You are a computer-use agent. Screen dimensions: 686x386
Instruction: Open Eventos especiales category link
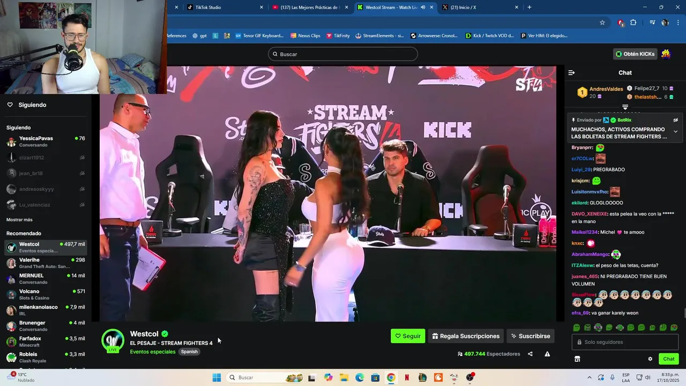tap(153, 352)
